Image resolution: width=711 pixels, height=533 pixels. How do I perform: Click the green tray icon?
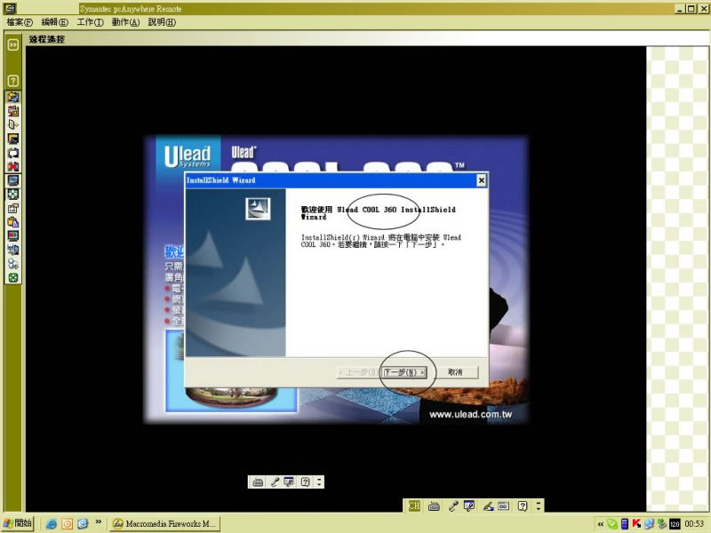[x=612, y=524]
